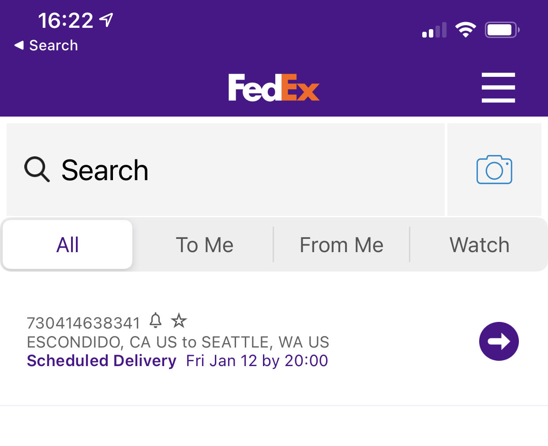Screen dimensions: 548x446
Task: Open shipment details with purple arrow button
Action: click(x=499, y=341)
